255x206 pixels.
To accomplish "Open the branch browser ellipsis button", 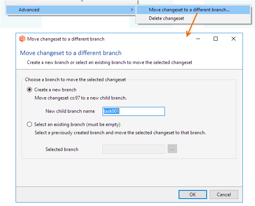I will (x=172, y=149).
